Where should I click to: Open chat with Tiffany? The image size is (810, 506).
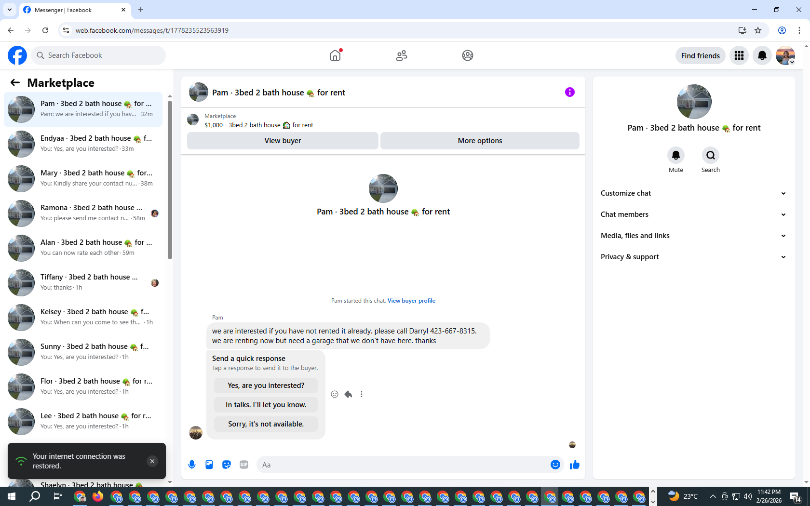pyautogui.click(x=83, y=282)
